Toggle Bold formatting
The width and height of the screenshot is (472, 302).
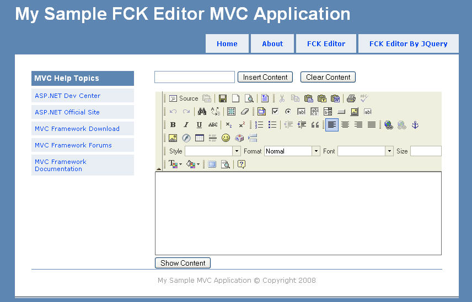coord(173,125)
